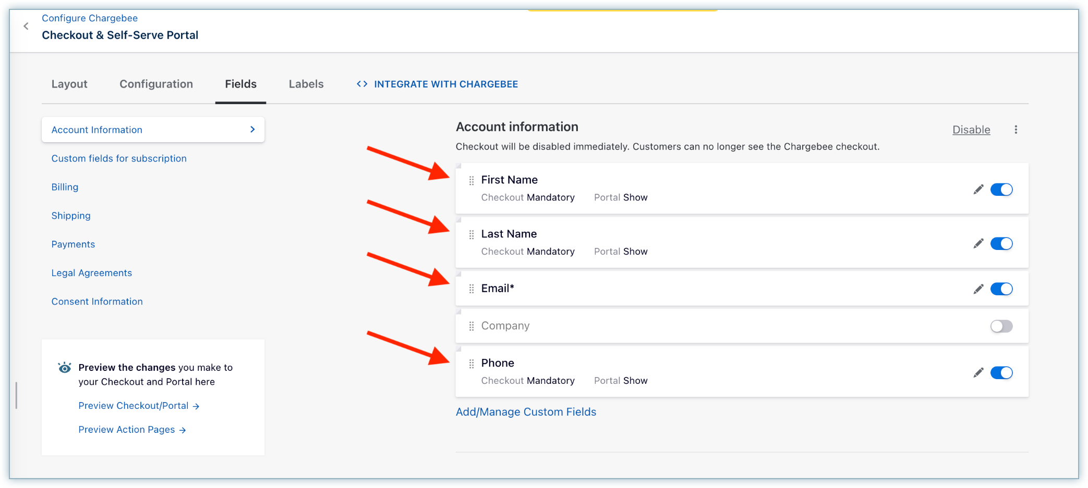Click the drag handle beside Phone
Viewport: 1088px width, 488px height.
tap(472, 364)
